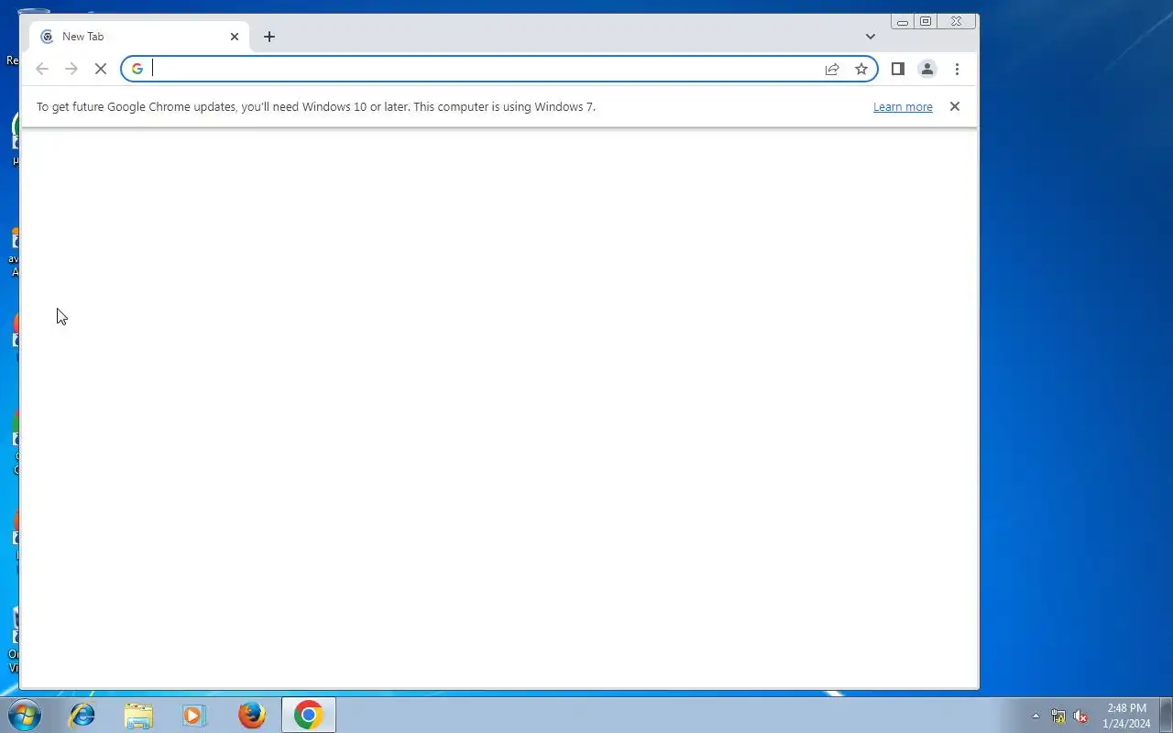Minimize the Chrome window
Image resolution: width=1173 pixels, height=733 pixels.
pos(903,21)
